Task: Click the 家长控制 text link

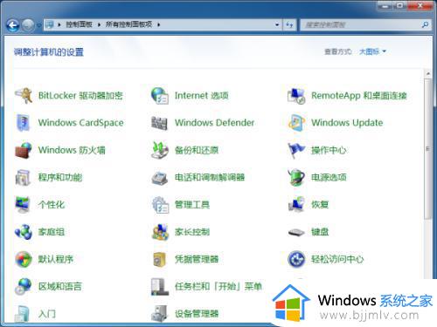Action: coord(192,232)
